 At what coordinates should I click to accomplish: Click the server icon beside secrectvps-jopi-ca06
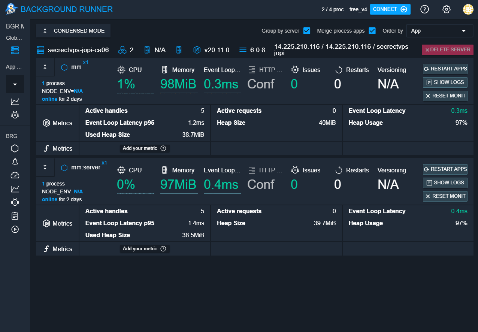tap(40, 49)
